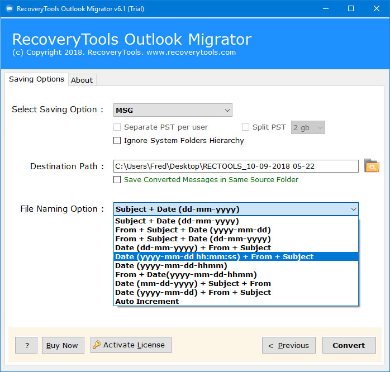Open the Select Saving Option MSG dropdown
390x372 pixels.
click(x=173, y=110)
